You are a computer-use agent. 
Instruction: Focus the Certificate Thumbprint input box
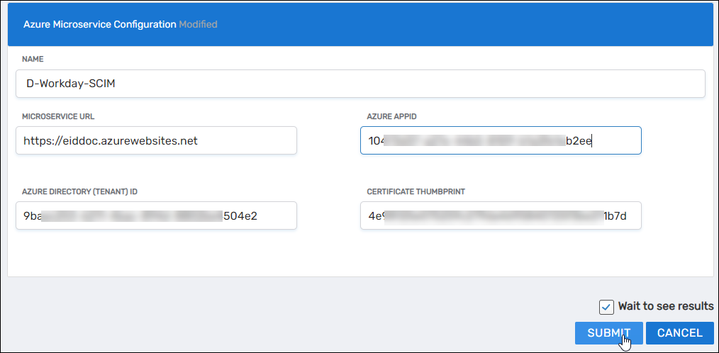(500, 216)
